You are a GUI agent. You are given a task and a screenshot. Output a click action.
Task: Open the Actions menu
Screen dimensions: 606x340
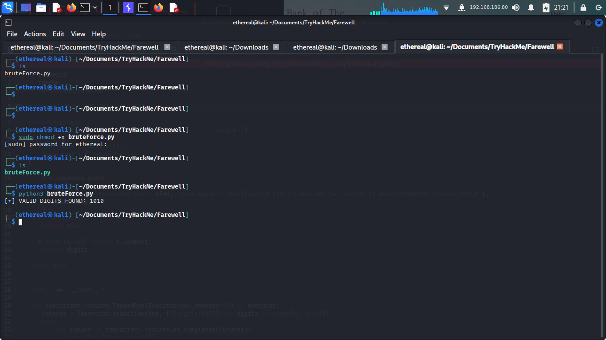point(35,34)
